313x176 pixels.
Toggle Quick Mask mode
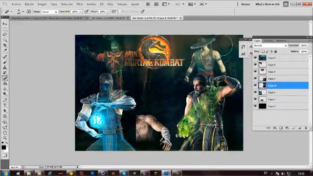click(5, 155)
